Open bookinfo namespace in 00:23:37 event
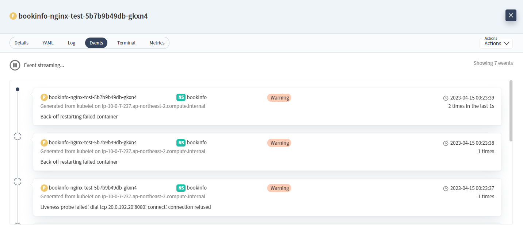Viewport: 523px width, 234px height. pos(197,188)
